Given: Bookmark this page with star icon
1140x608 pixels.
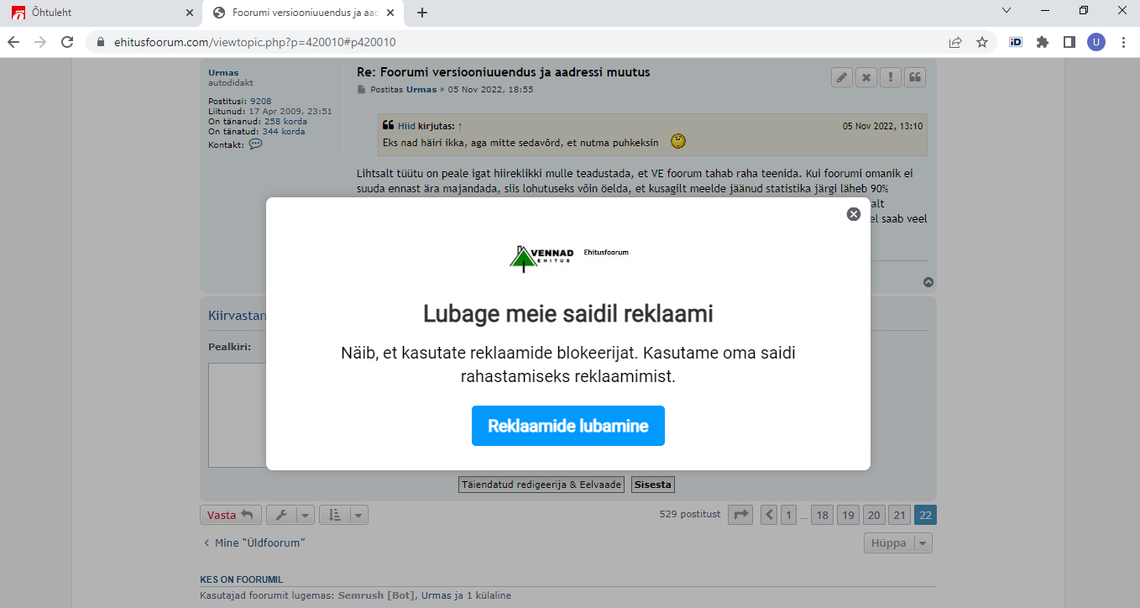Looking at the screenshot, I should (981, 42).
